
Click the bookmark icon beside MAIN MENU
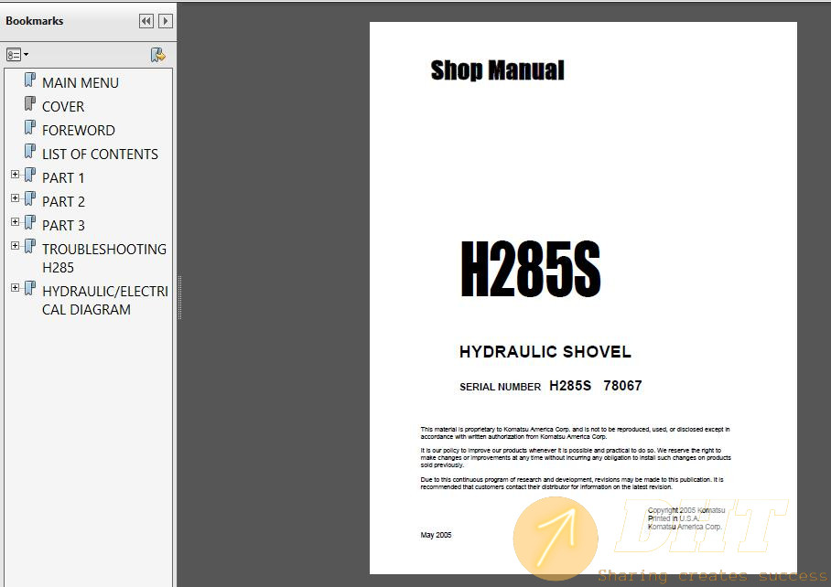[30, 80]
